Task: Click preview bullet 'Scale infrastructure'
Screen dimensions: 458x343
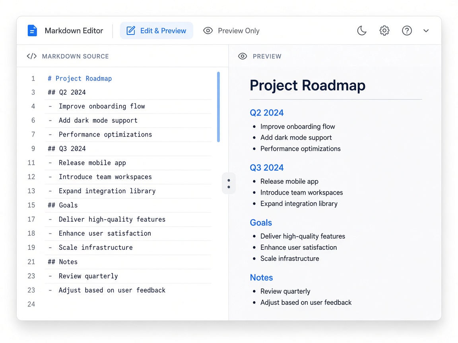Action: click(289, 259)
